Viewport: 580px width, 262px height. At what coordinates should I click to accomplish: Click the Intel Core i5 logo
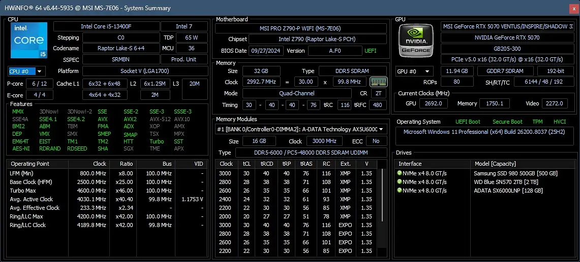[29, 40]
